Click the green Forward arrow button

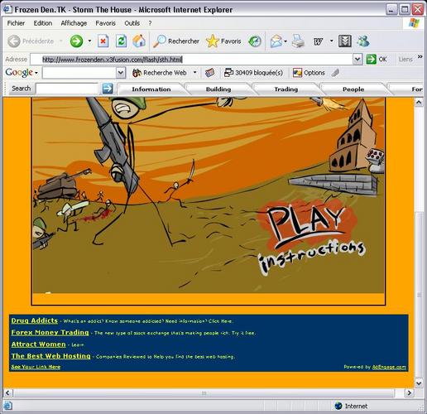(76, 41)
